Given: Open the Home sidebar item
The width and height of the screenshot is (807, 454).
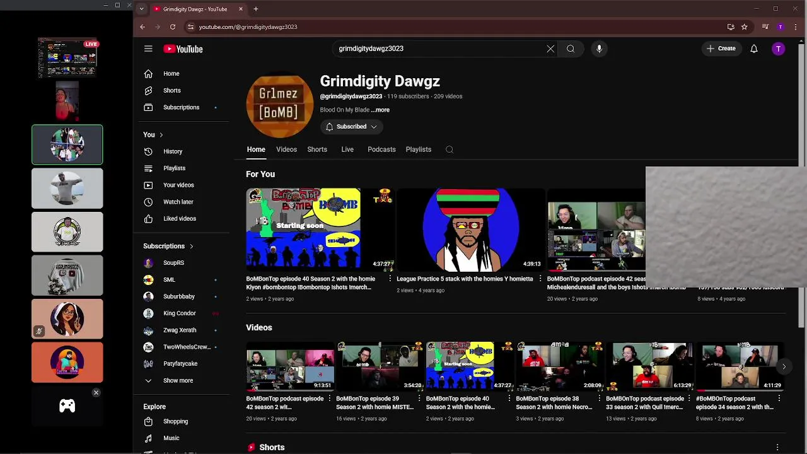Looking at the screenshot, I should tap(183, 74).
